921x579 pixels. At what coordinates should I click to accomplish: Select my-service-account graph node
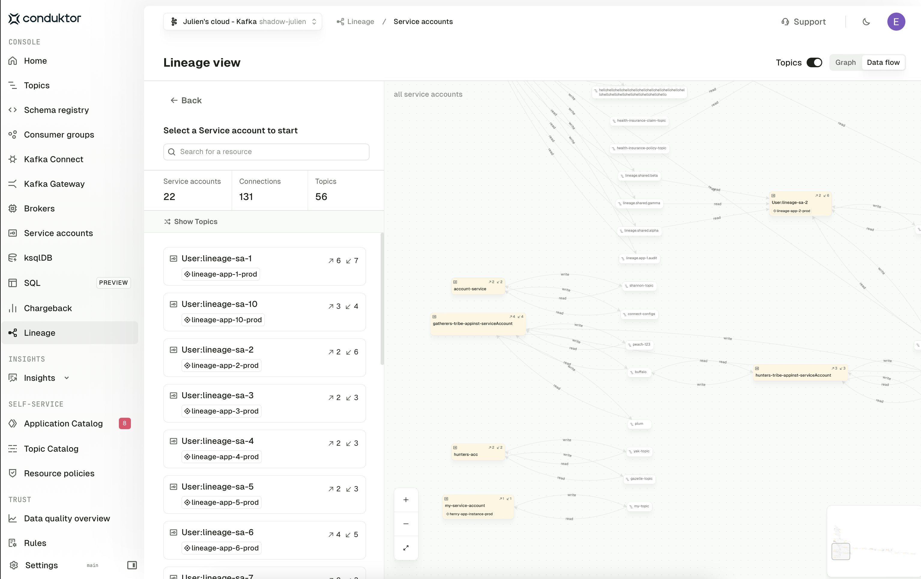click(478, 507)
